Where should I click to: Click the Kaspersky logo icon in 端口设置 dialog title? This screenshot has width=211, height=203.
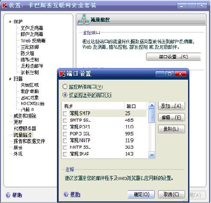[x=62, y=74]
